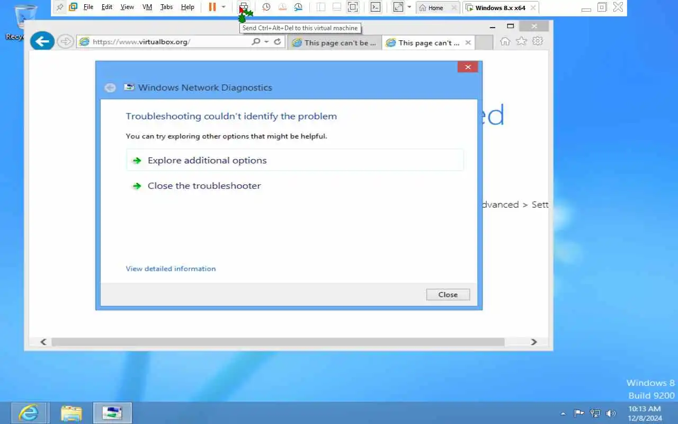This screenshot has height=424, width=678.
Task: Select the first 'This page can't be' tab
Action: (334, 43)
